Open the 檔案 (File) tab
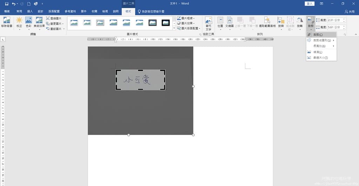This screenshot has height=186, width=359. [x=7, y=12]
